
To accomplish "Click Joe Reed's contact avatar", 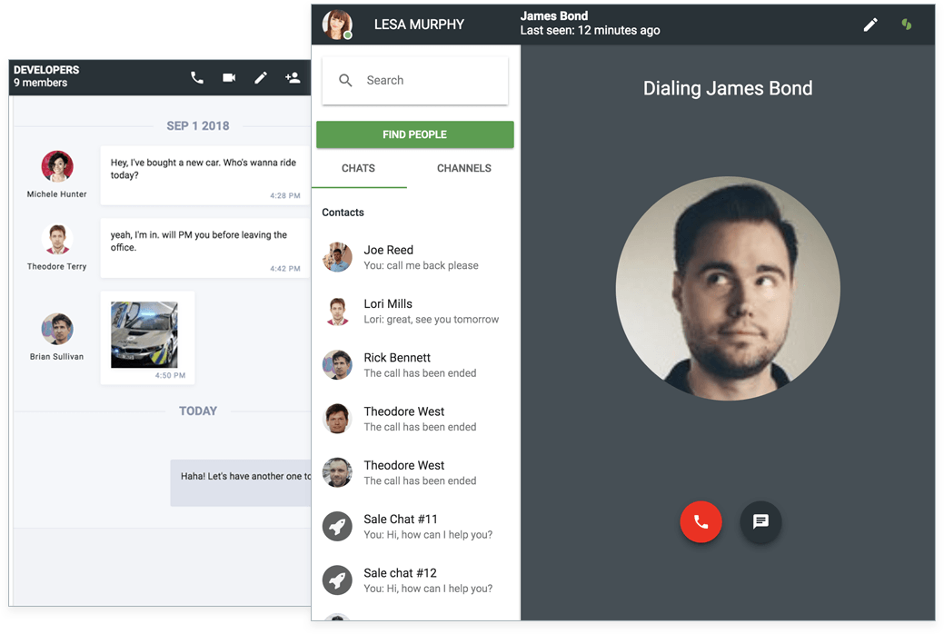I will coord(337,257).
